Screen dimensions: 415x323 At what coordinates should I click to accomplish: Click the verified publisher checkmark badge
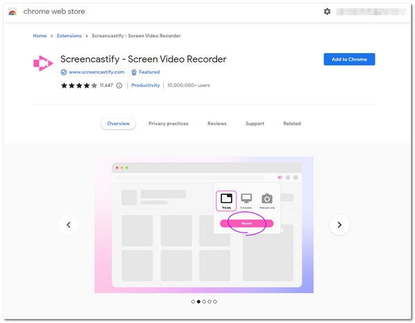[x=64, y=72]
